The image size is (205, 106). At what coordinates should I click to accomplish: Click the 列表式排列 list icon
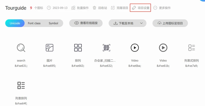(x=191, y=48)
